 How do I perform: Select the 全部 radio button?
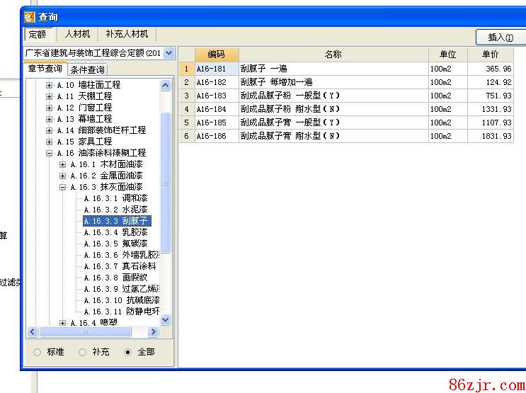coord(127,352)
